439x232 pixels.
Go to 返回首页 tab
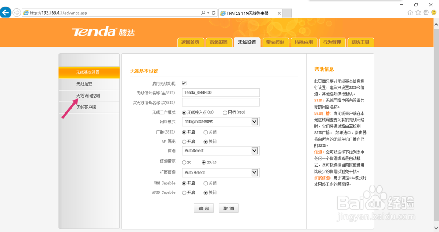pyautogui.click(x=191, y=42)
